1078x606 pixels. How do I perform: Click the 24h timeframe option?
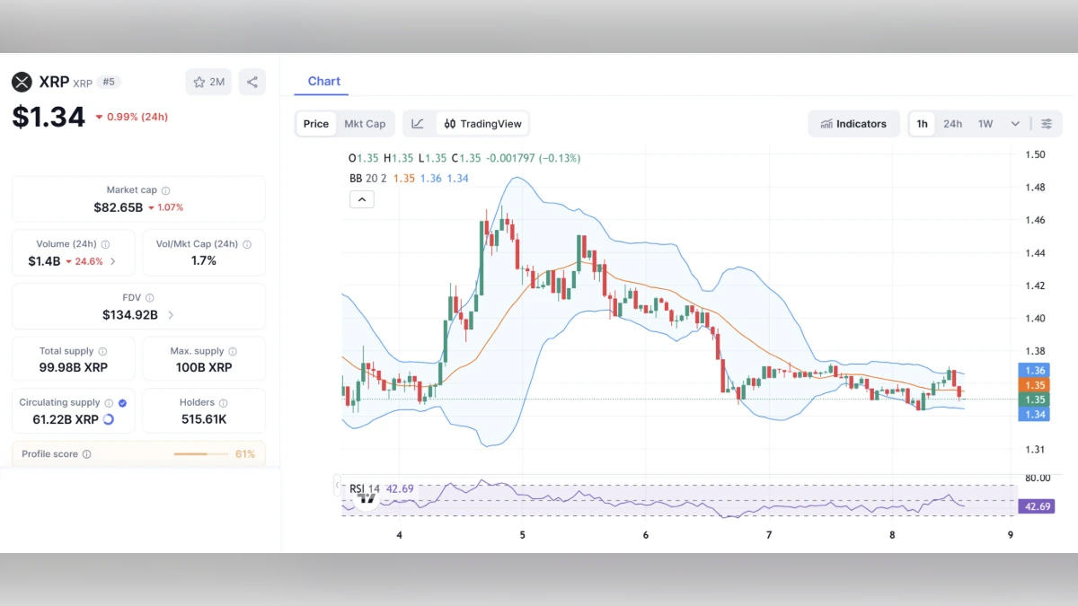click(x=952, y=124)
